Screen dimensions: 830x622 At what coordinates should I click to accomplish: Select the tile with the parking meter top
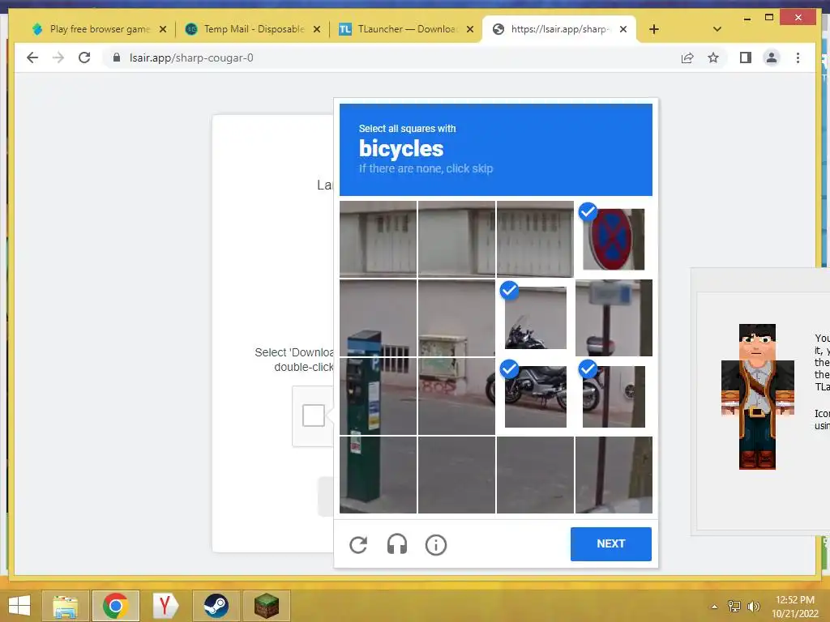coord(378,317)
